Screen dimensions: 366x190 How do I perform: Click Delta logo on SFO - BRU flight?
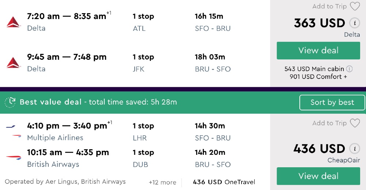(x=14, y=22)
